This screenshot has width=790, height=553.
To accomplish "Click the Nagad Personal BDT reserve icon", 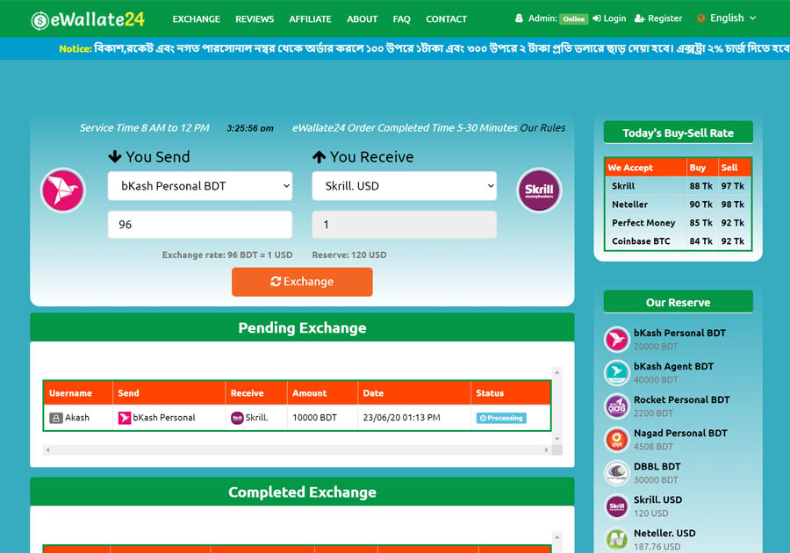I will tap(617, 439).
